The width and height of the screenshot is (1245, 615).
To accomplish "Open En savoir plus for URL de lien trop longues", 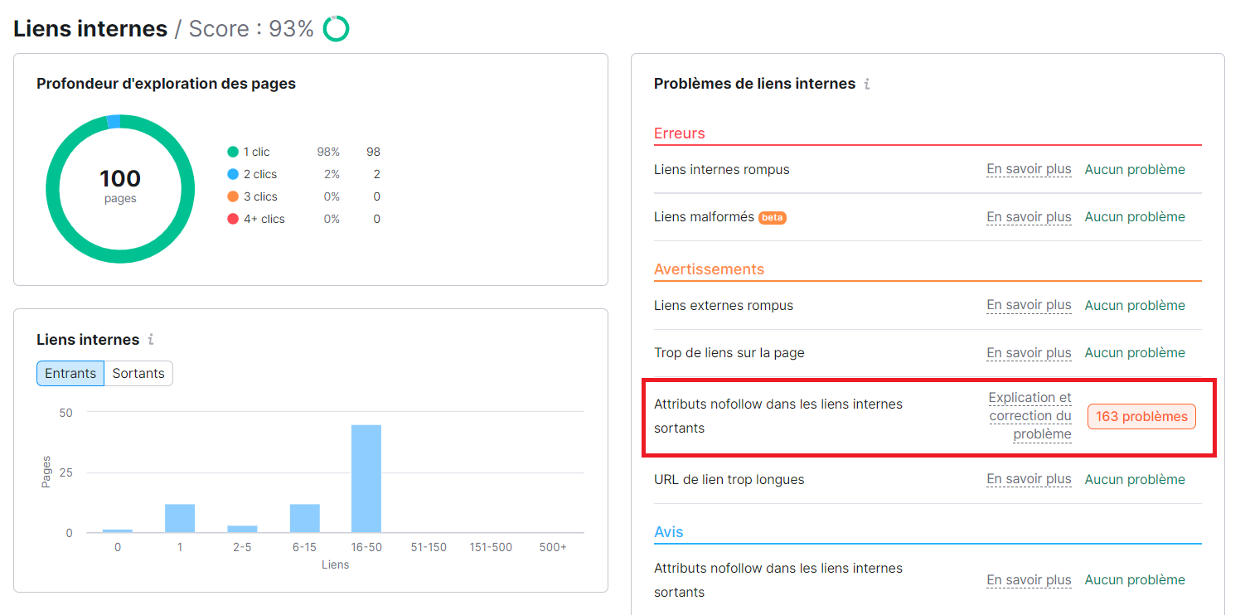I will click(1029, 479).
